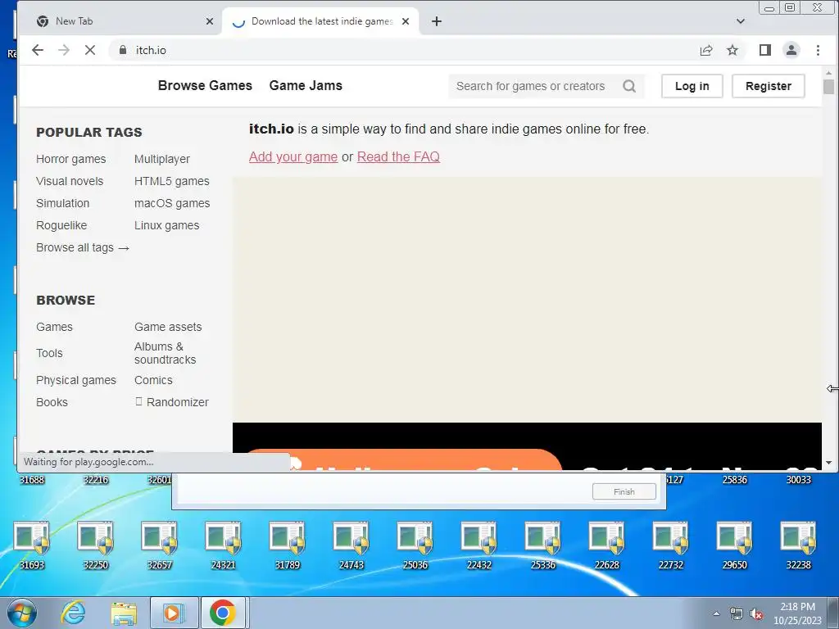Open Browse Games menu

coord(205,85)
